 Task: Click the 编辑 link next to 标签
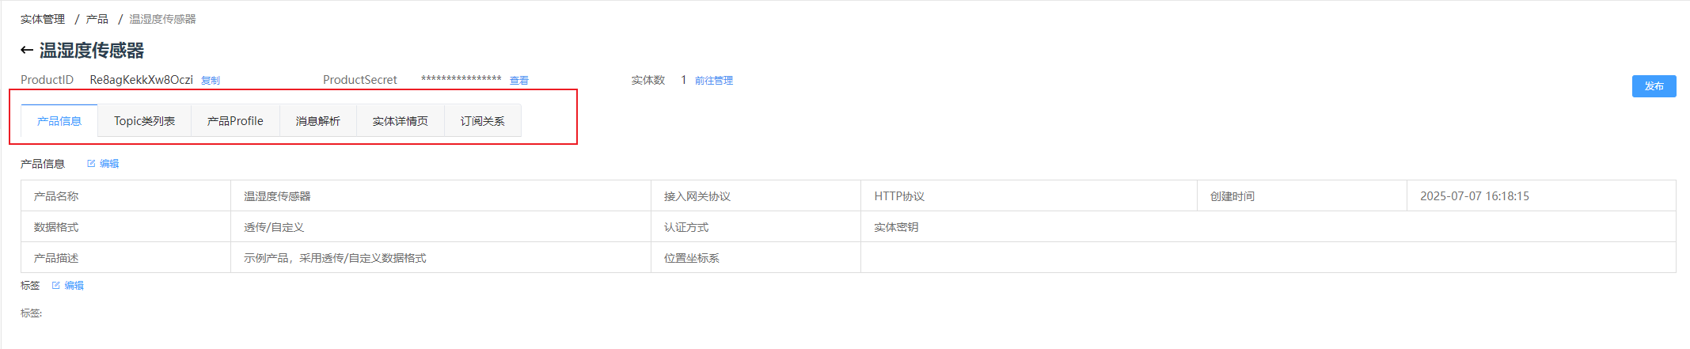click(x=74, y=286)
